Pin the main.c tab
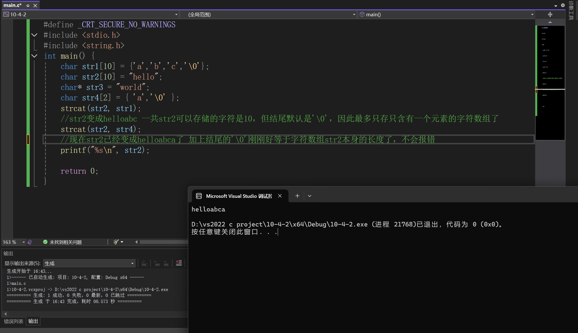This screenshot has height=333, width=578. pos(28,5)
